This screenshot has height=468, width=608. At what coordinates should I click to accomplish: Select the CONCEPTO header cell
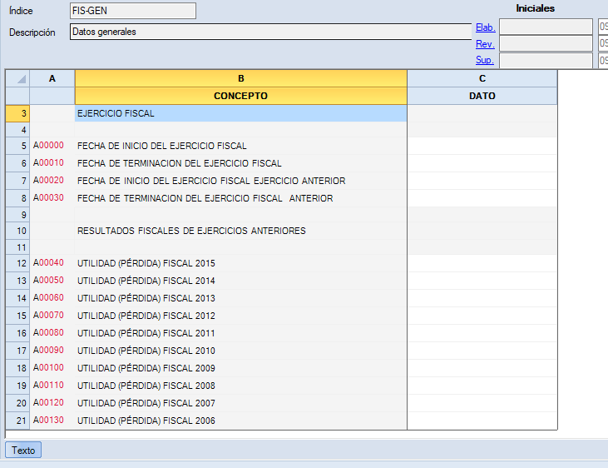[240, 96]
